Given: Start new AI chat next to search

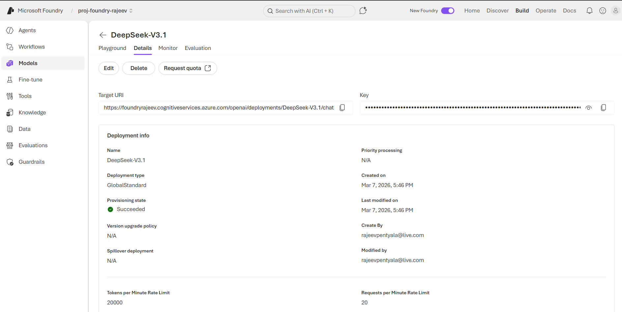Looking at the screenshot, I should (363, 11).
